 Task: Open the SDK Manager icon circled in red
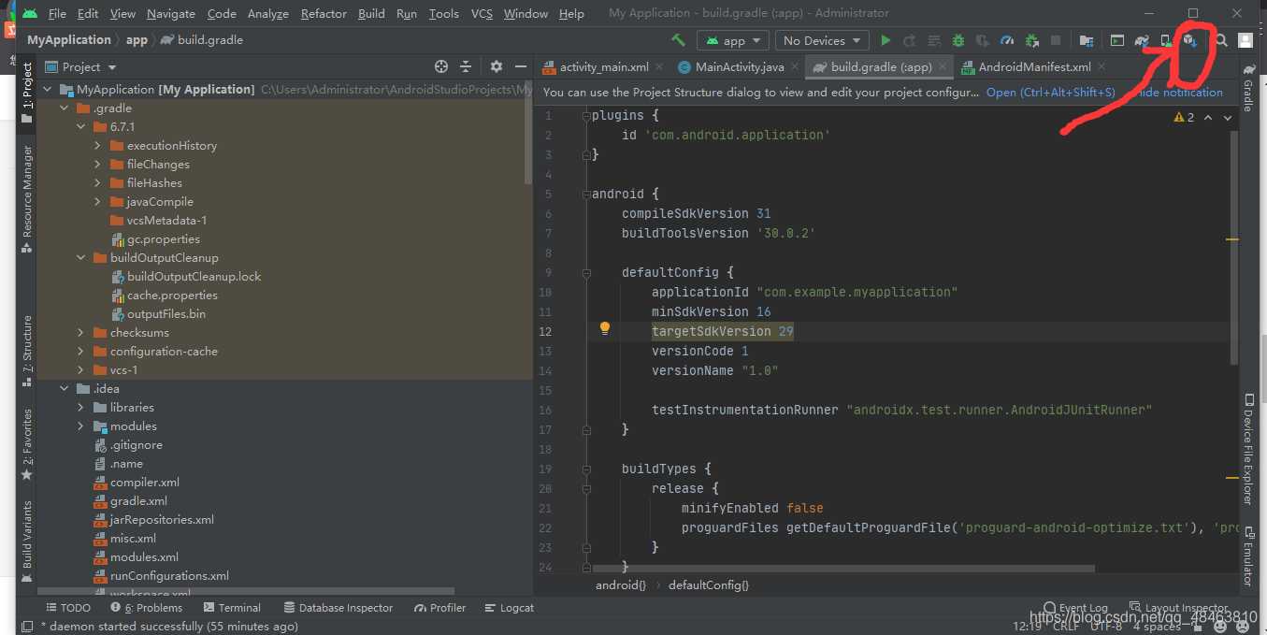click(1190, 41)
